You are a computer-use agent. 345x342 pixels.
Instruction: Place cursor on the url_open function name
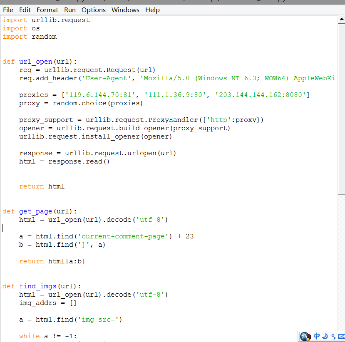pos(35,62)
